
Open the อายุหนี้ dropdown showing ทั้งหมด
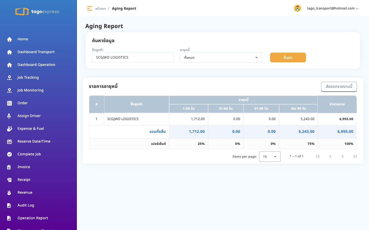pyautogui.click(x=221, y=57)
